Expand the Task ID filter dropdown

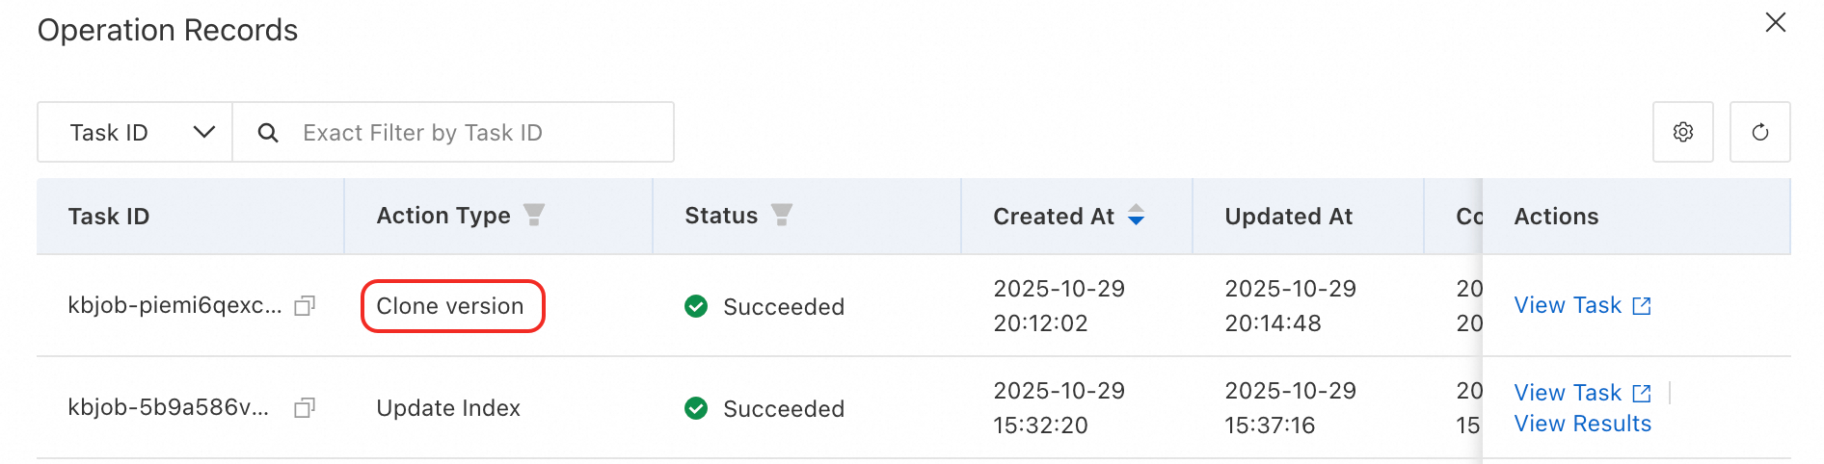click(135, 133)
